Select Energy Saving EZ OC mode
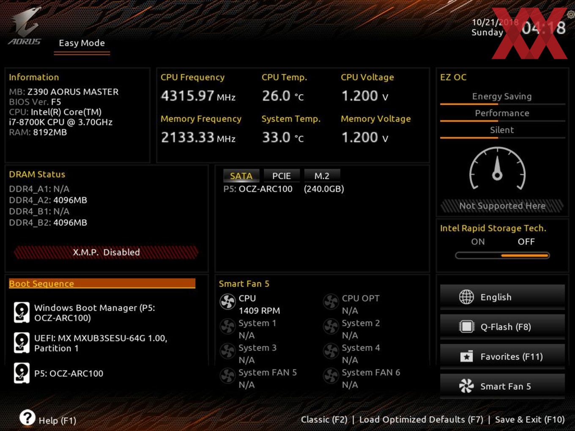 tap(502, 96)
